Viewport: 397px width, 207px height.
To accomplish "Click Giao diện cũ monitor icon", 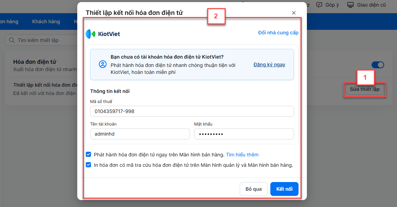I will click(x=350, y=5).
